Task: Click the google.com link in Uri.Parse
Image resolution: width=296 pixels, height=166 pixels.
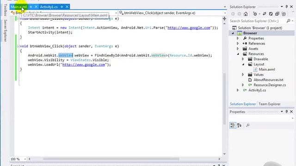Action: pyautogui.click(x=189, y=28)
